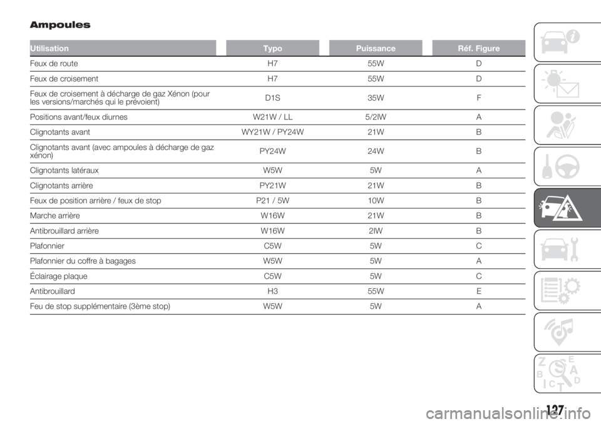This screenshot has height=424, width=601.
Task: Click the Antibrouillard arrière row label
Action: [x=64, y=231]
